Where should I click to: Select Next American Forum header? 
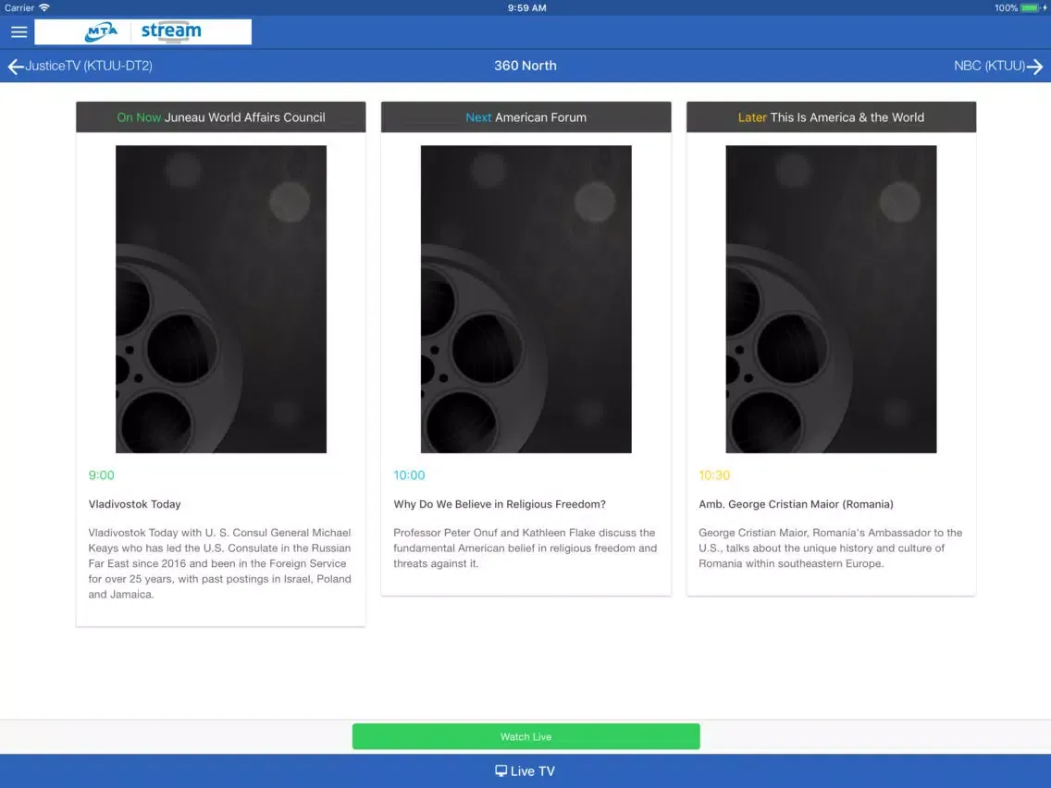coord(526,117)
